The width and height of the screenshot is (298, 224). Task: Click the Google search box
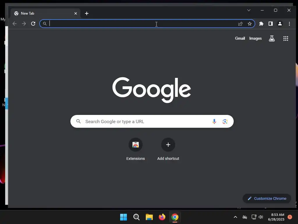(x=152, y=121)
